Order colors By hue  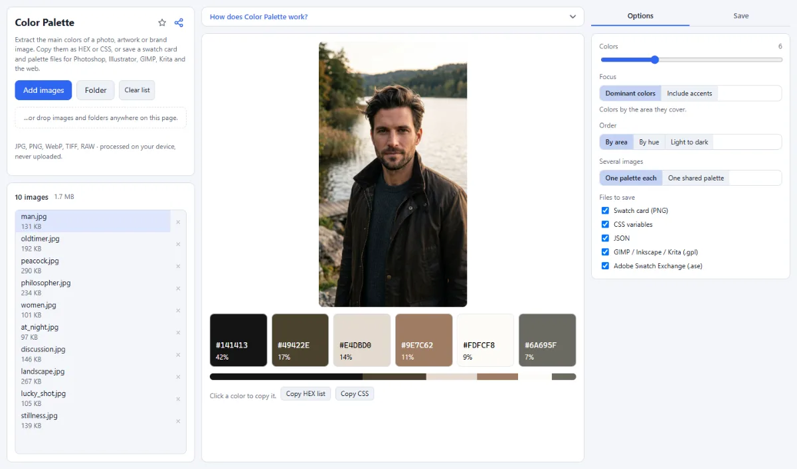[649, 142]
